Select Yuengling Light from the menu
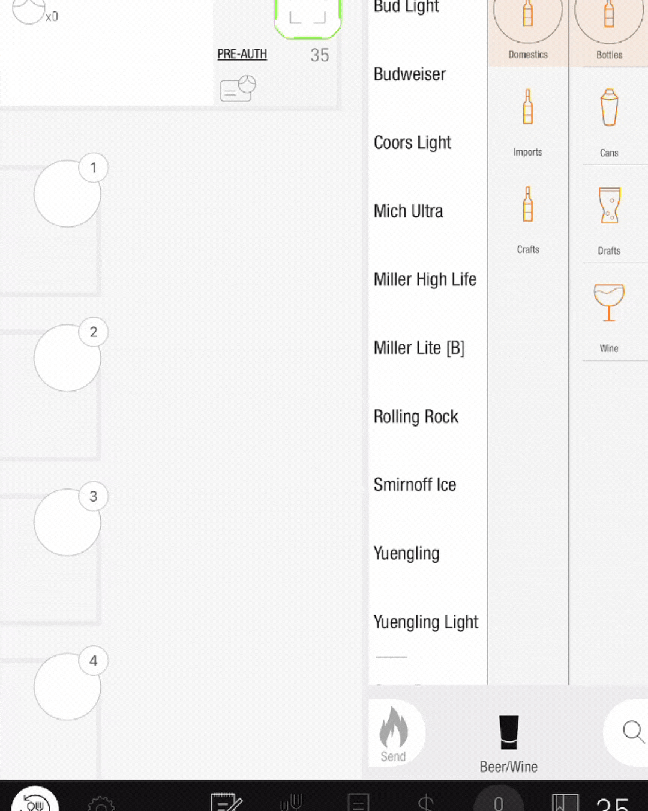Screen dimensions: 648x811 pyautogui.click(x=425, y=622)
